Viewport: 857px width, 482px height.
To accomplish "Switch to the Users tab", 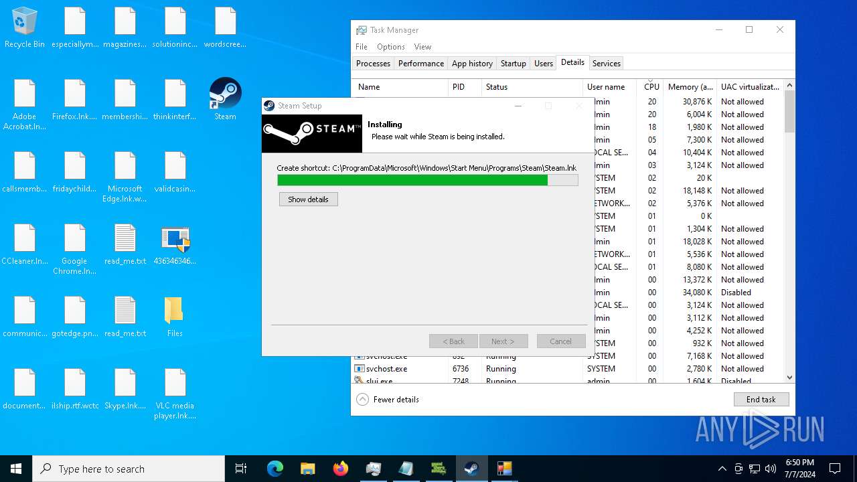I will coord(544,64).
